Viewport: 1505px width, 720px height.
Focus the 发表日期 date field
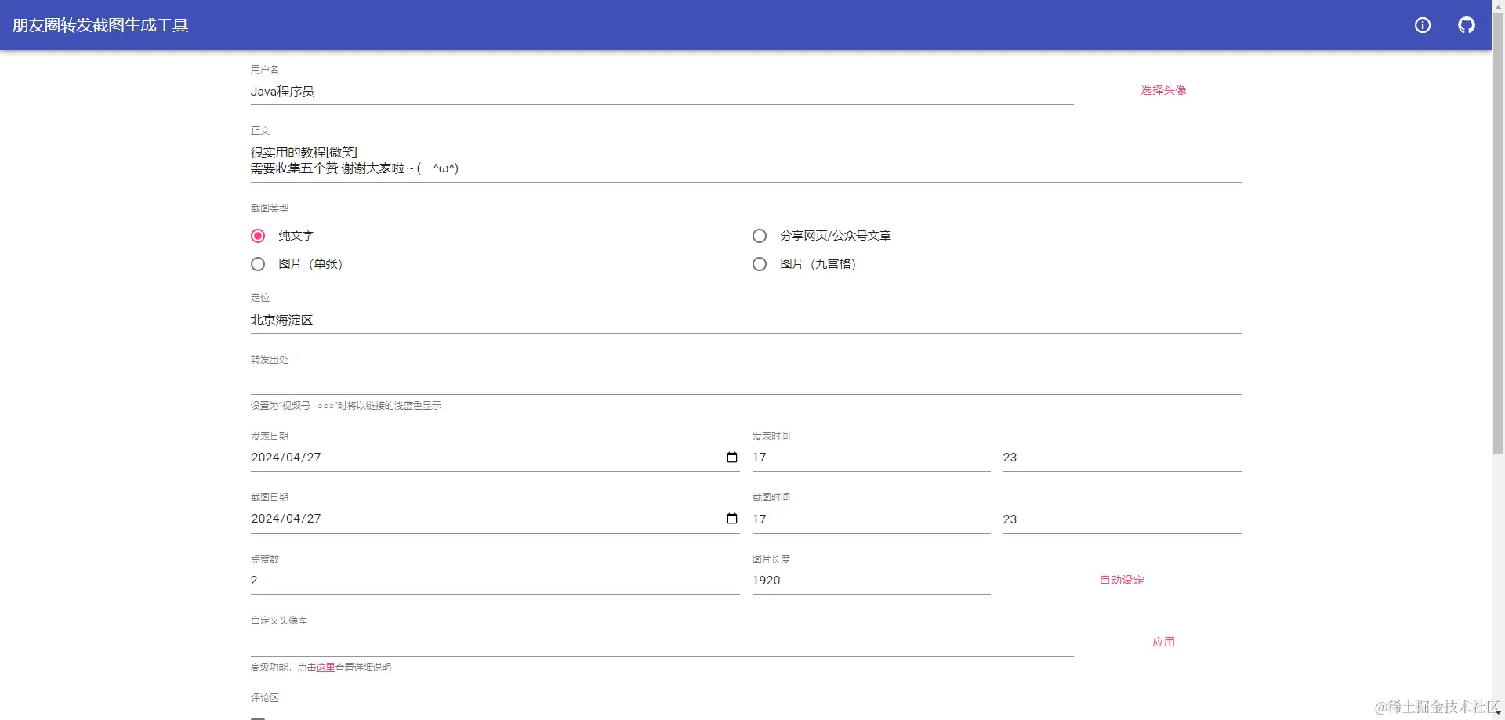(495, 458)
